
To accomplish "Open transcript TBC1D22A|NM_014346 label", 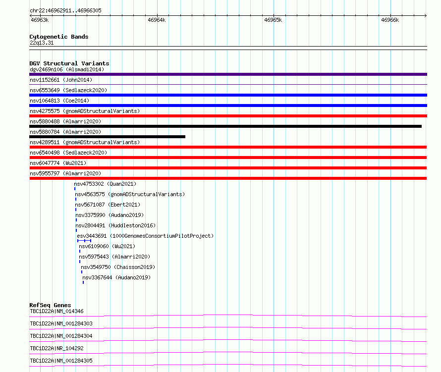I will click(56, 311).
